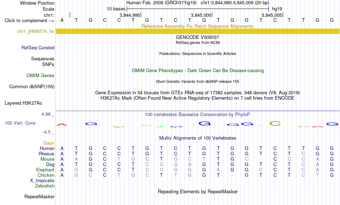Select the X_tropicalis species row label
The height and width of the screenshot is (205, 340).
tap(42, 181)
